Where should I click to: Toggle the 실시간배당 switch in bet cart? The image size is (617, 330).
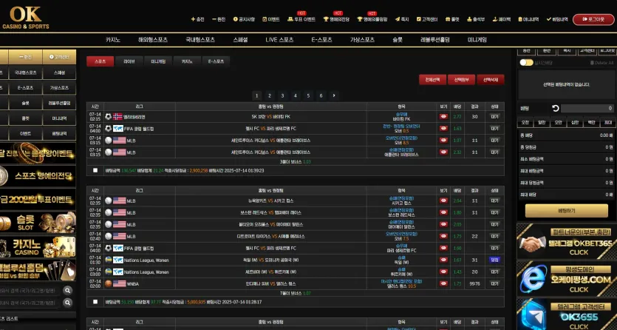[526, 63]
